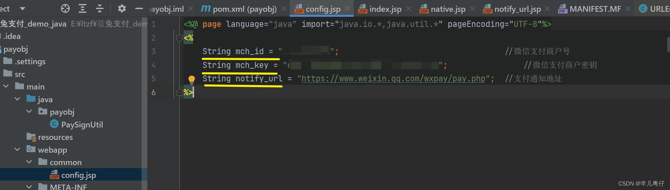The width and height of the screenshot is (670, 190).
Task: Click the notify_url https link in code
Action: click(x=393, y=79)
